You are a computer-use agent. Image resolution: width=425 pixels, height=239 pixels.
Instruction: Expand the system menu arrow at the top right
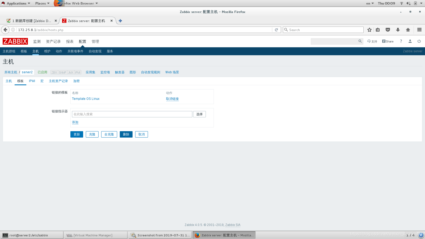(x=421, y=3)
